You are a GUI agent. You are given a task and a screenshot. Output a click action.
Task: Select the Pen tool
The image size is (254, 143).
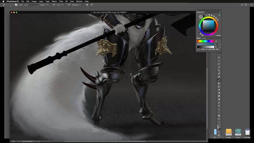pos(219,103)
